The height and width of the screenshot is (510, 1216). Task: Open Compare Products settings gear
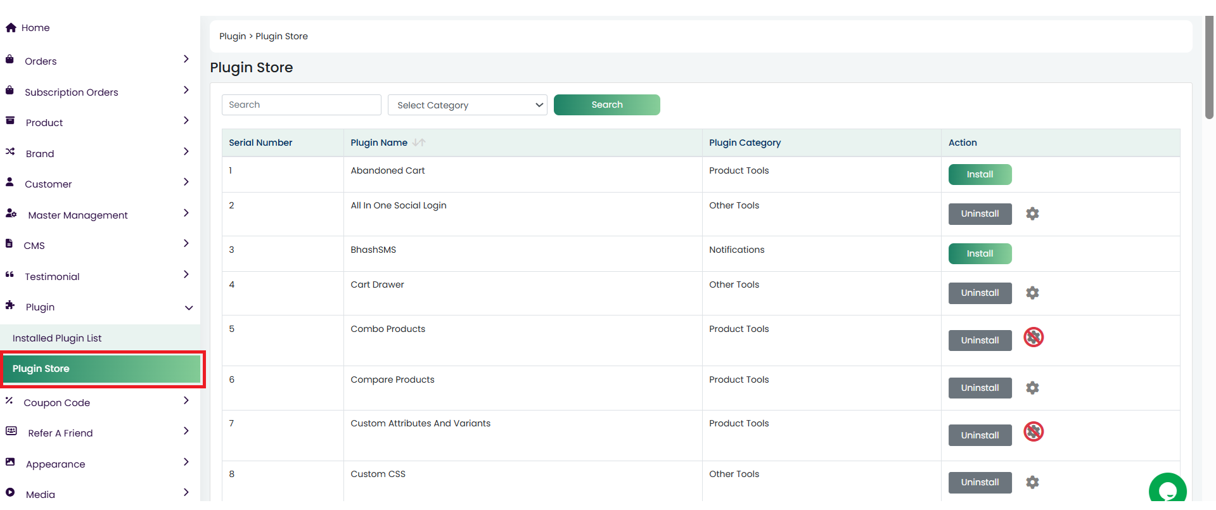click(1032, 388)
